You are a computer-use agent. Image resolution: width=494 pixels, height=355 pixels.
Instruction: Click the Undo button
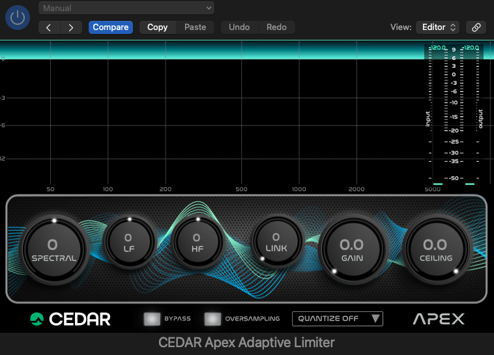coord(239,27)
